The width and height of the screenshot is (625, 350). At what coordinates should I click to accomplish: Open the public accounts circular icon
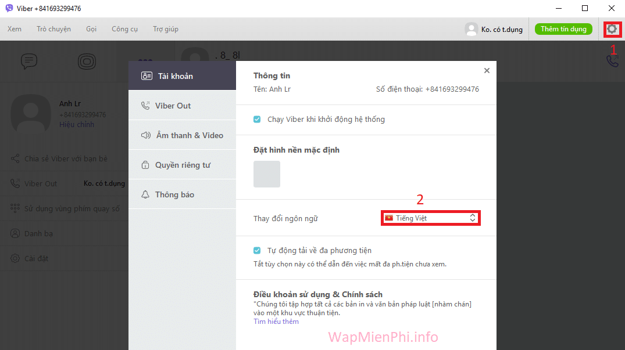87,62
